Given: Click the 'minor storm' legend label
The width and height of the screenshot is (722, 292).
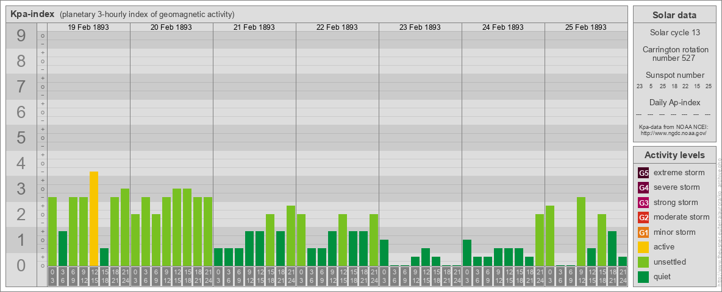Looking at the screenshot, I should coord(674,232).
